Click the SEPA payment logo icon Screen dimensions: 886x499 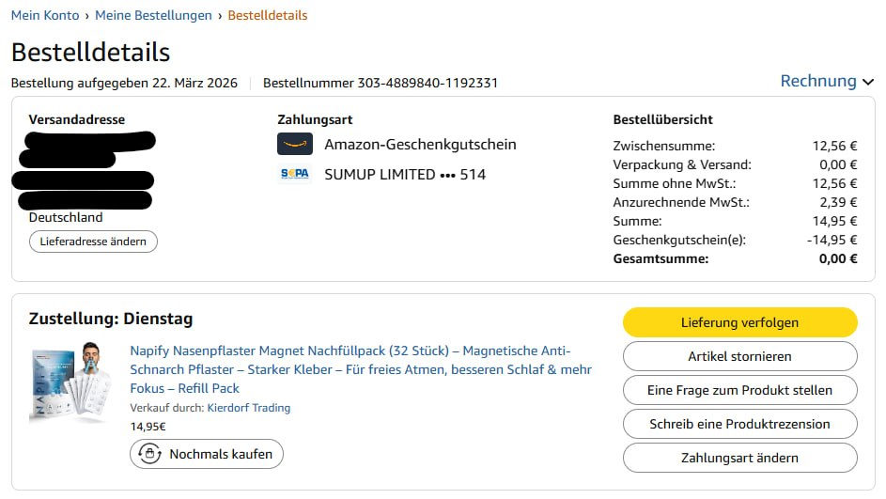(x=294, y=174)
